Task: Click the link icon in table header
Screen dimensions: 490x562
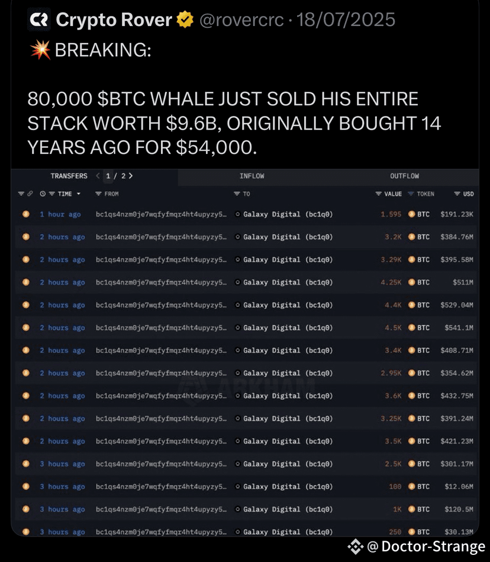Action: 30,193
